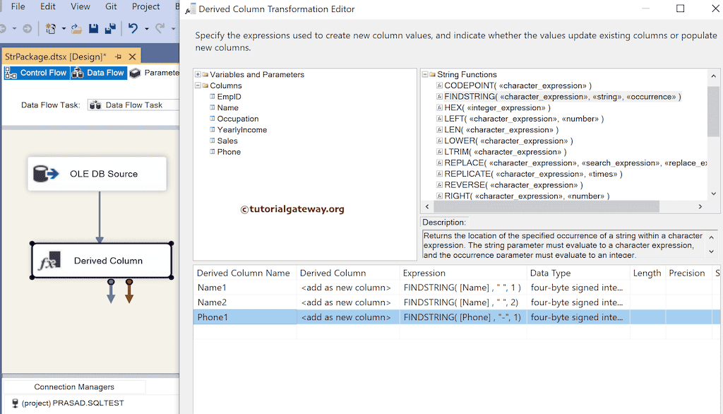
Task: Select the OLE DB Source component
Action: point(97,173)
